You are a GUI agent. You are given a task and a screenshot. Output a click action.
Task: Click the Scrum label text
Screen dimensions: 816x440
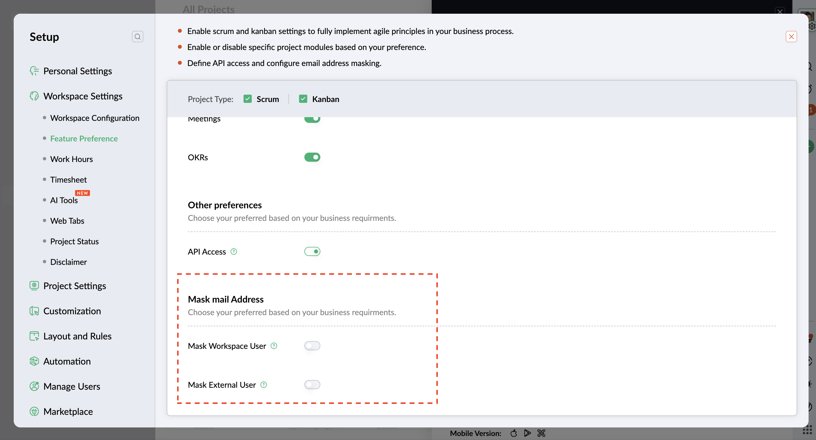(268, 99)
